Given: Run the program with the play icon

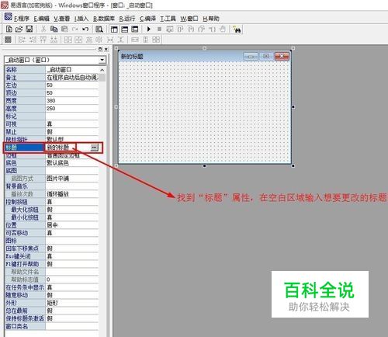Looking at the screenshot, I should (x=149, y=29).
